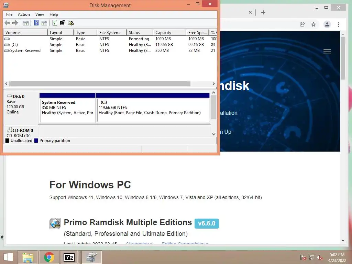The width and height of the screenshot is (352, 264).
Task: Switch to Chrome in the taskbar
Action: (x=49, y=257)
